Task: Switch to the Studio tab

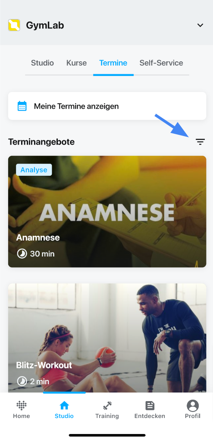Action: (42, 63)
